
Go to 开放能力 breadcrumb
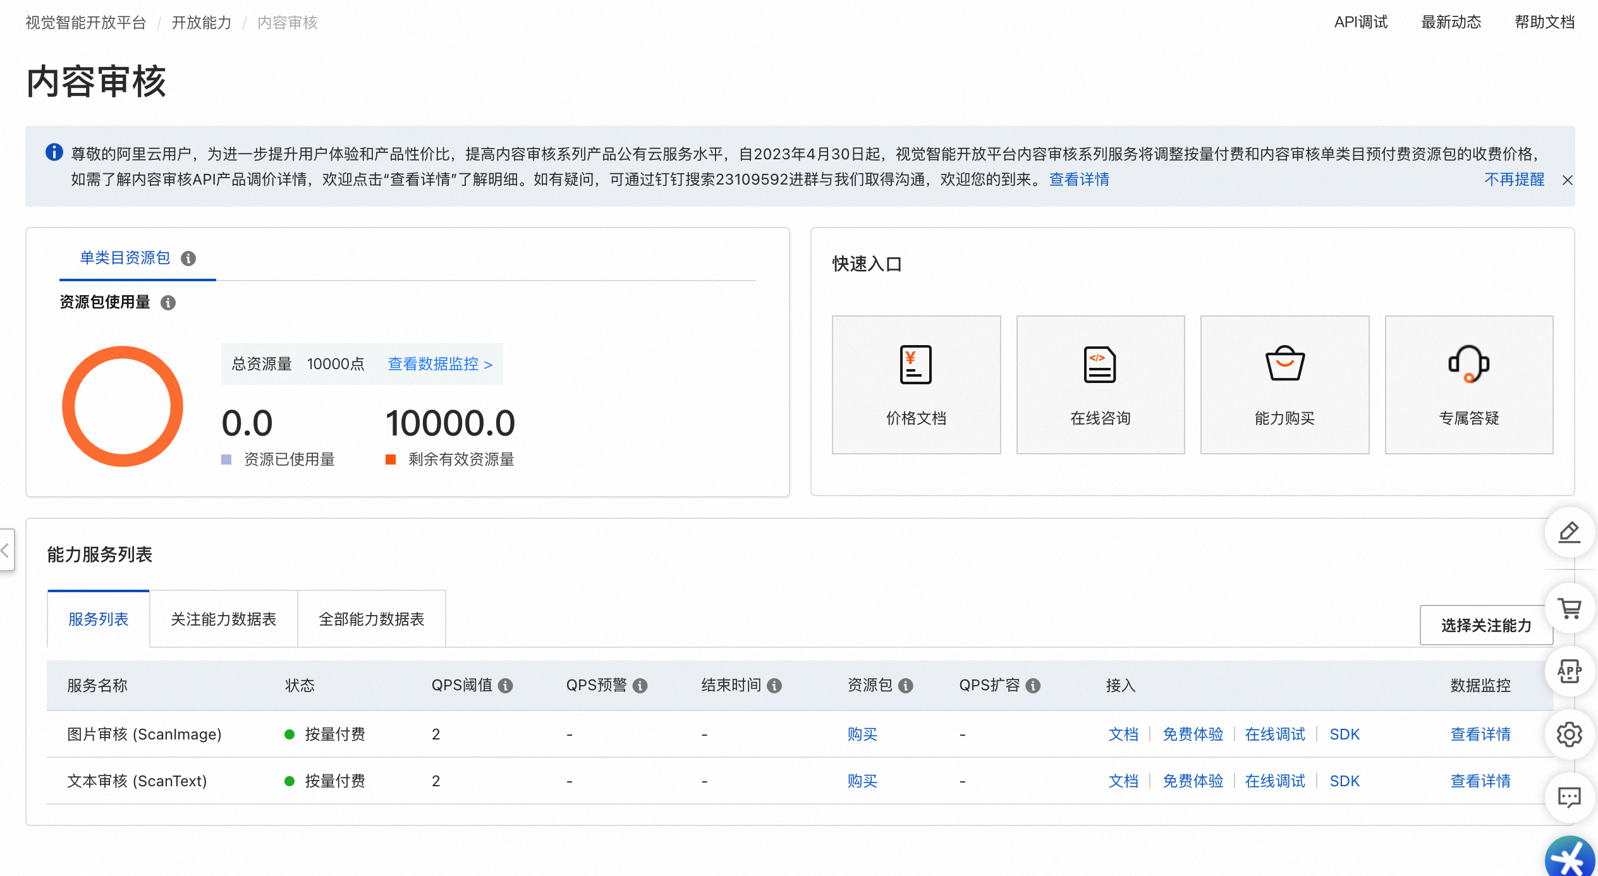[x=202, y=23]
